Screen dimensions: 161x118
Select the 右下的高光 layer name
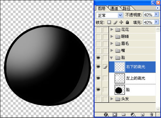tap(135, 67)
